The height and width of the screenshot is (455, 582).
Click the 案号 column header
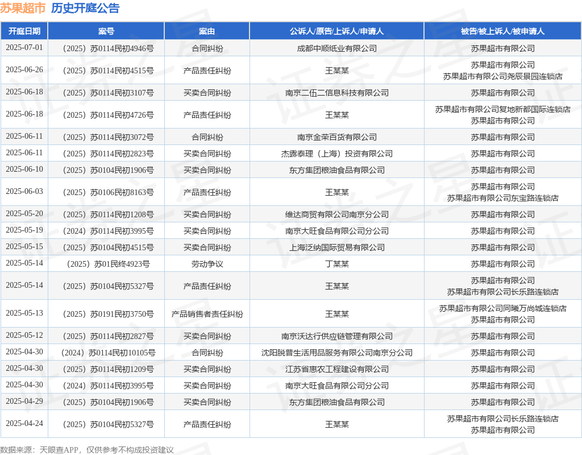click(x=106, y=31)
